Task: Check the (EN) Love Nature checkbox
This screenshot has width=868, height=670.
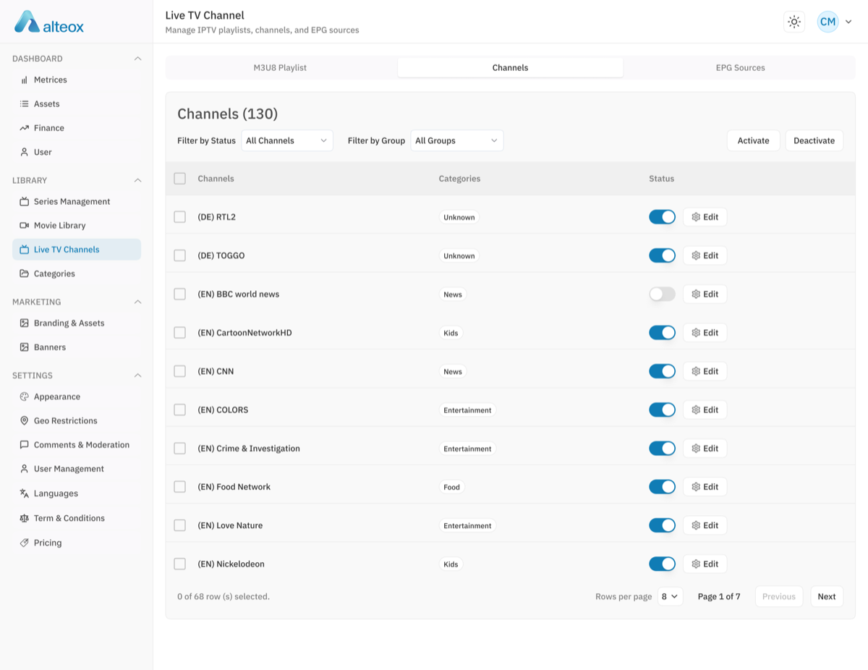Action: pyautogui.click(x=180, y=525)
